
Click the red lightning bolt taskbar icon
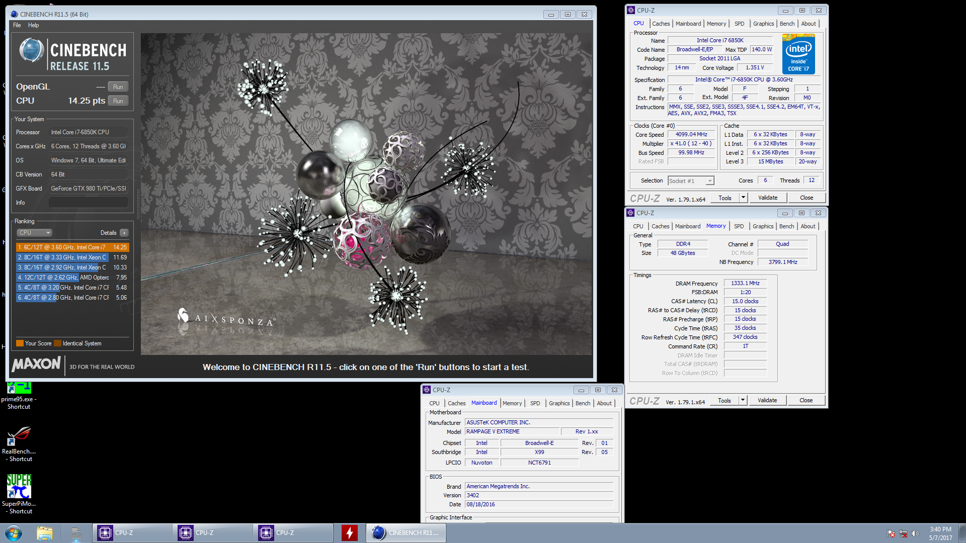click(x=349, y=533)
